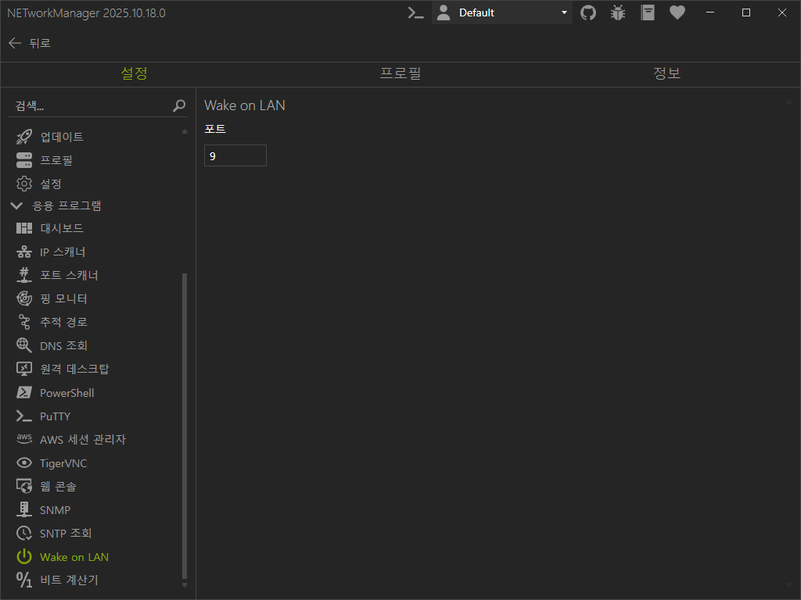The image size is (801, 600).
Task: Open the embedded command line icon in title bar
Action: point(416,12)
